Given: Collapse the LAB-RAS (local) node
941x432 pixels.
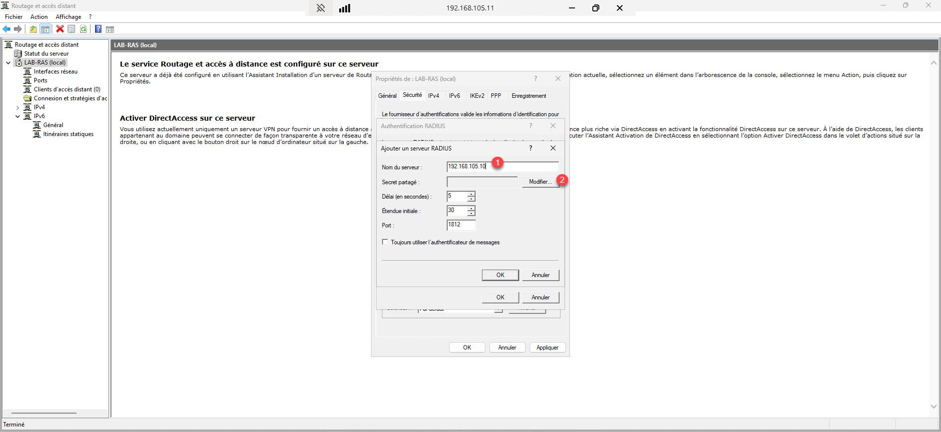Looking at the screenshot, I should click(x=8, y=63).
